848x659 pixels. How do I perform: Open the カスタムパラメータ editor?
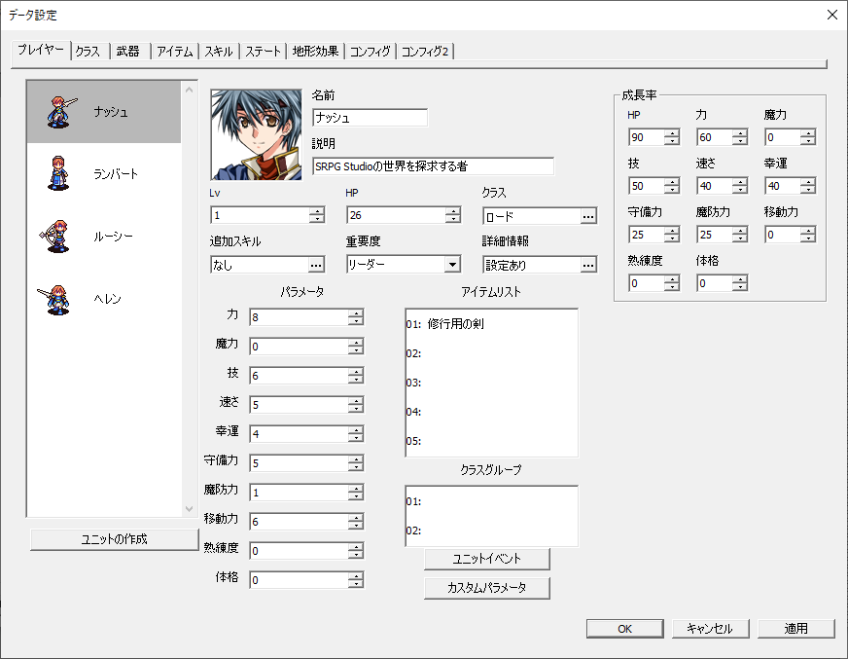(x=486, y=588)
